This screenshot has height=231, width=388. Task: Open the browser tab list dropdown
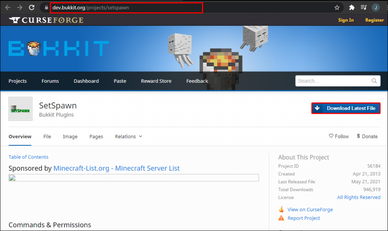[363, 7]
